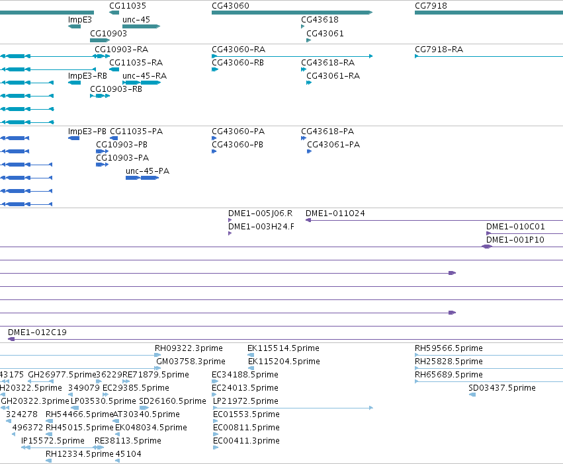The image size is (563, 464).
Task: Select clone DME1-012C19
Action: coord(37,332)
